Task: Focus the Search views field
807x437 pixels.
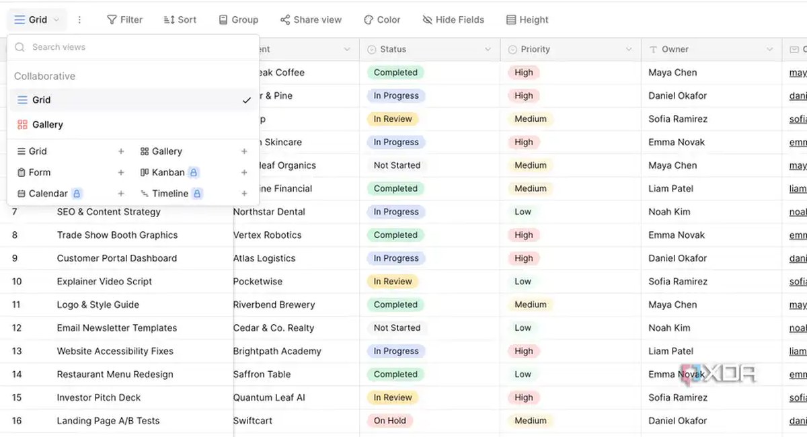Action: click(133, 47)
